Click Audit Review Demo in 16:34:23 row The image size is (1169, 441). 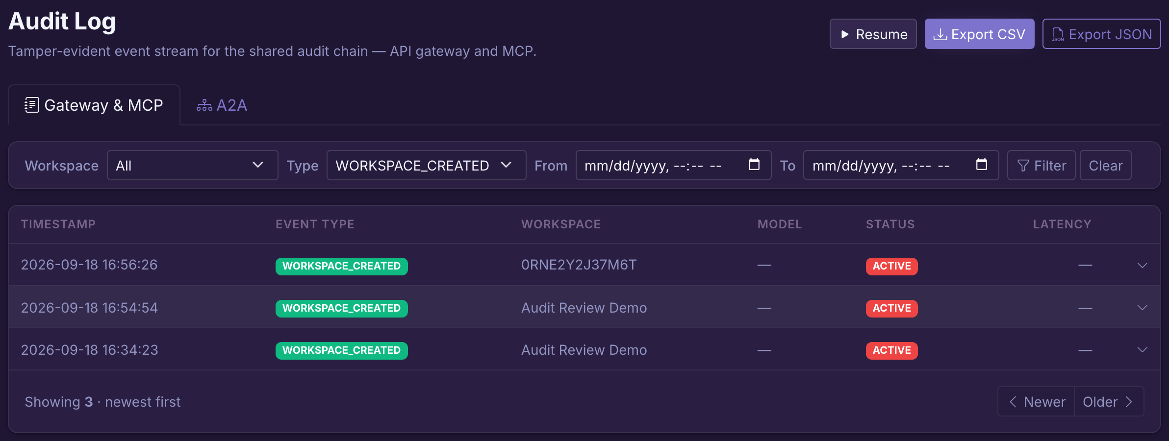pos(584,350)
